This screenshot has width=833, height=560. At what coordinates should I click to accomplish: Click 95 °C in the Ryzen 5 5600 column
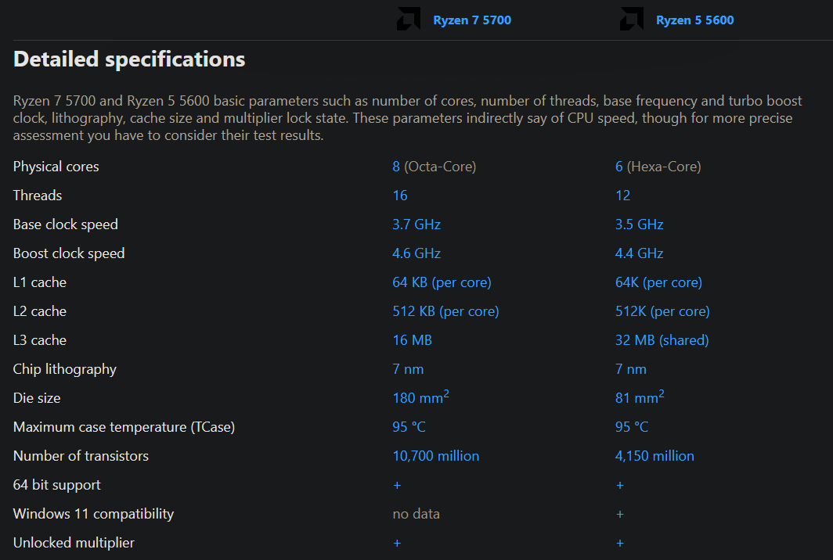[x=632, y=427]
